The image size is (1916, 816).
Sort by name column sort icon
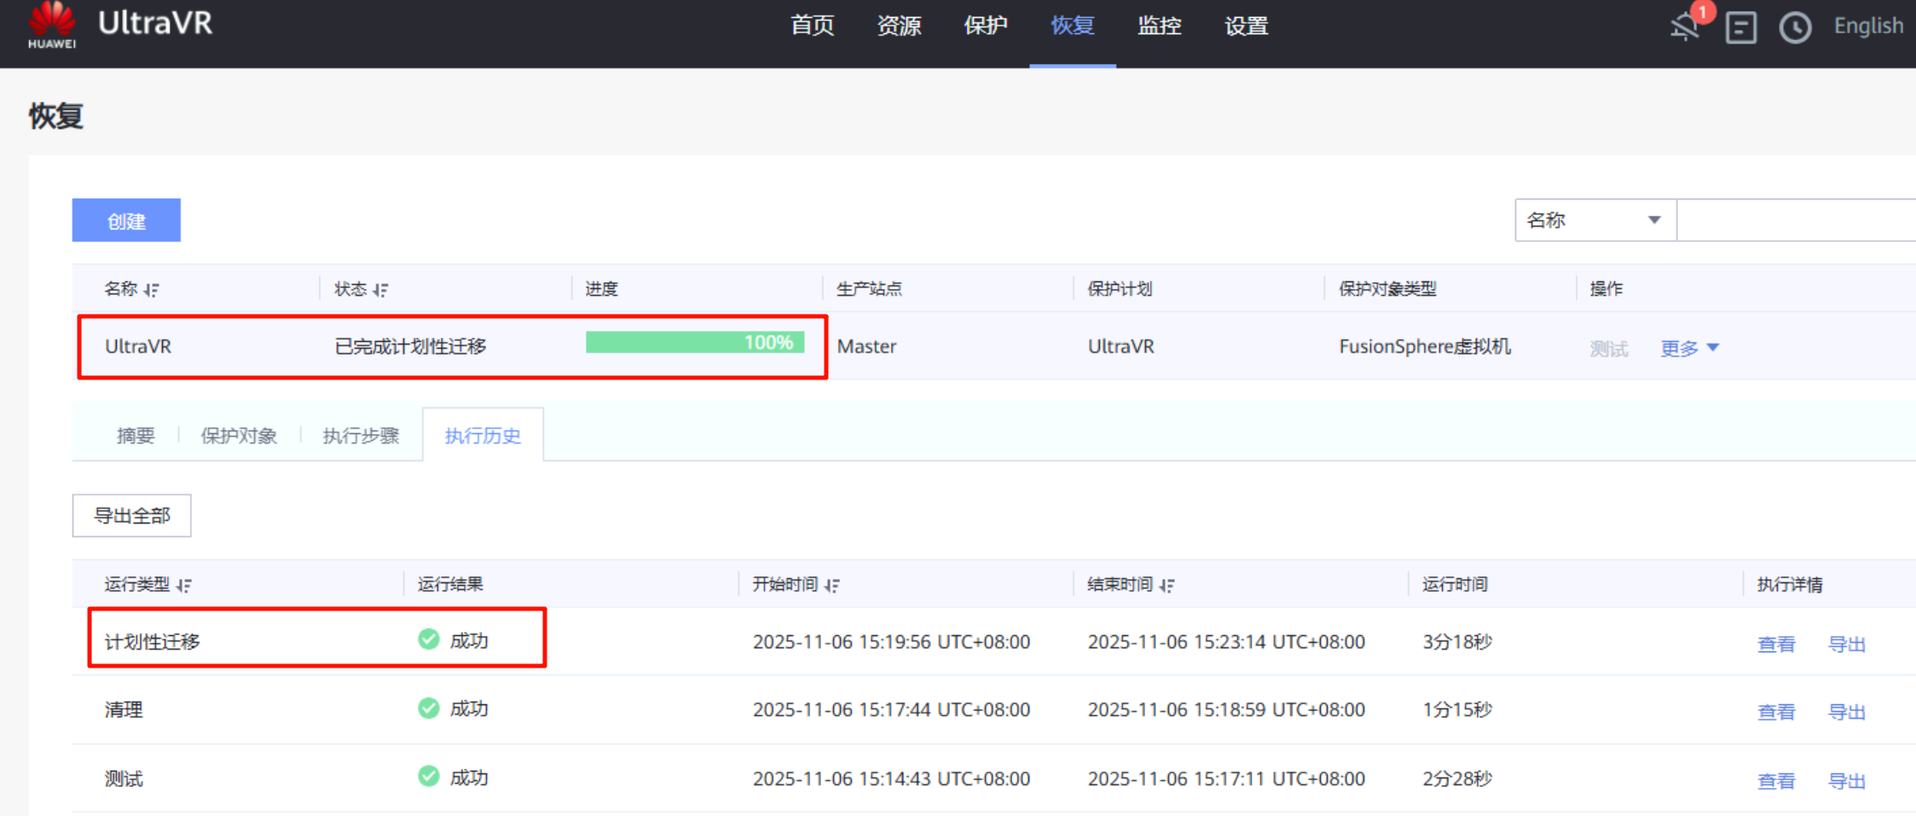152,290
